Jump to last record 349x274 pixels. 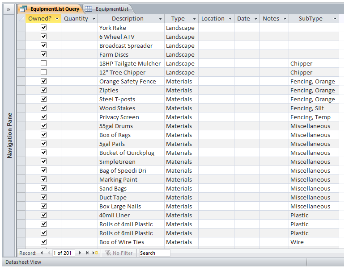[x=87, y=253]
